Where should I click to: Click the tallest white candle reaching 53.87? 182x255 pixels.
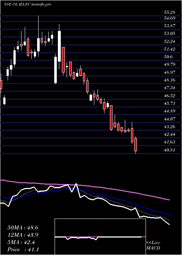(x=59, y=46)
